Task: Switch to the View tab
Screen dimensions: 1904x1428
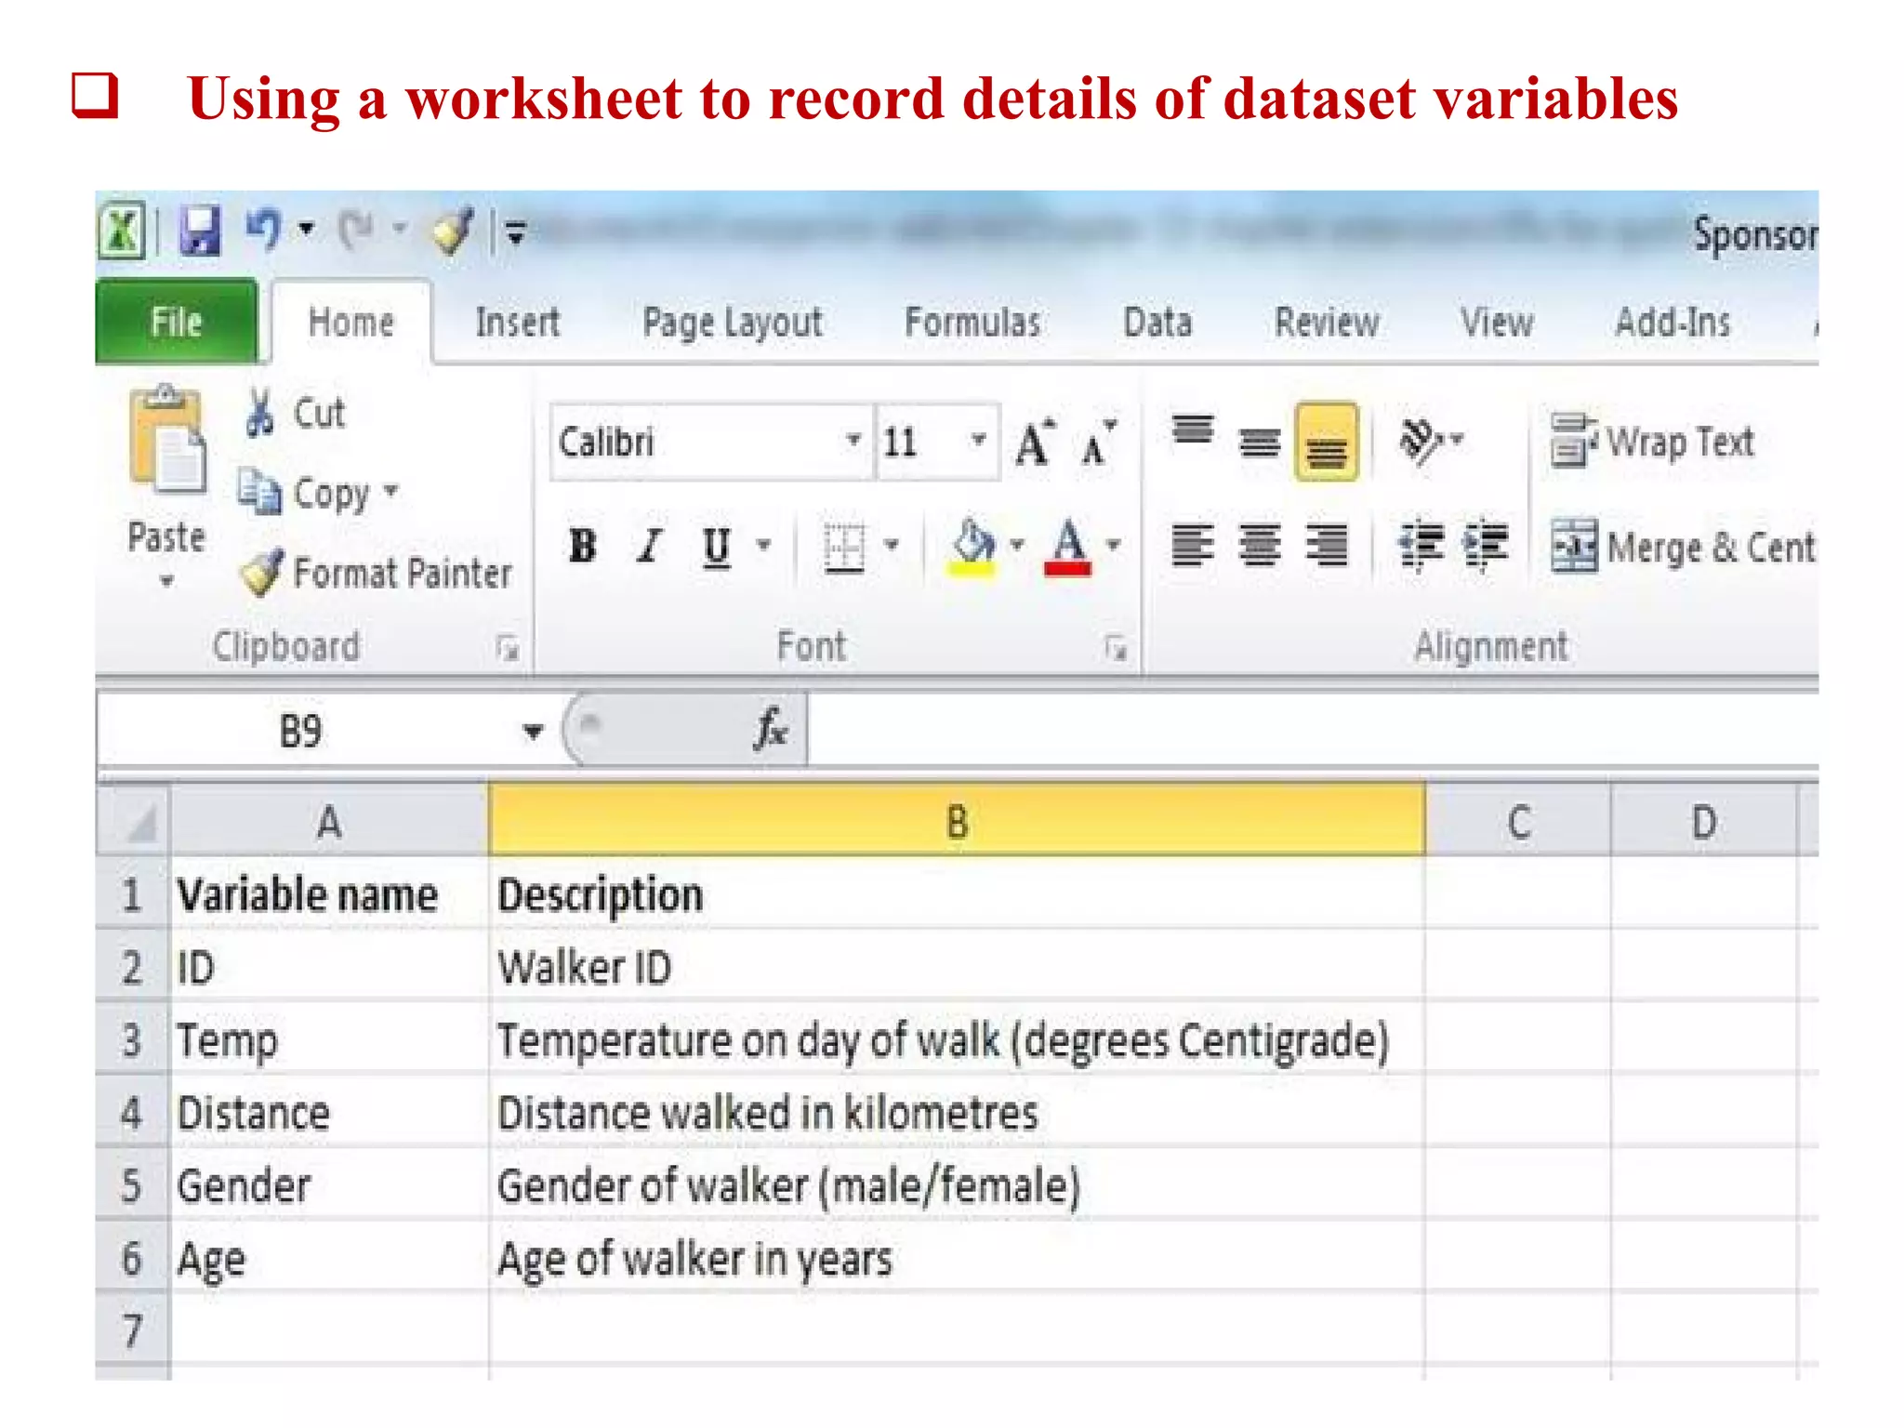Action: 1497,323
